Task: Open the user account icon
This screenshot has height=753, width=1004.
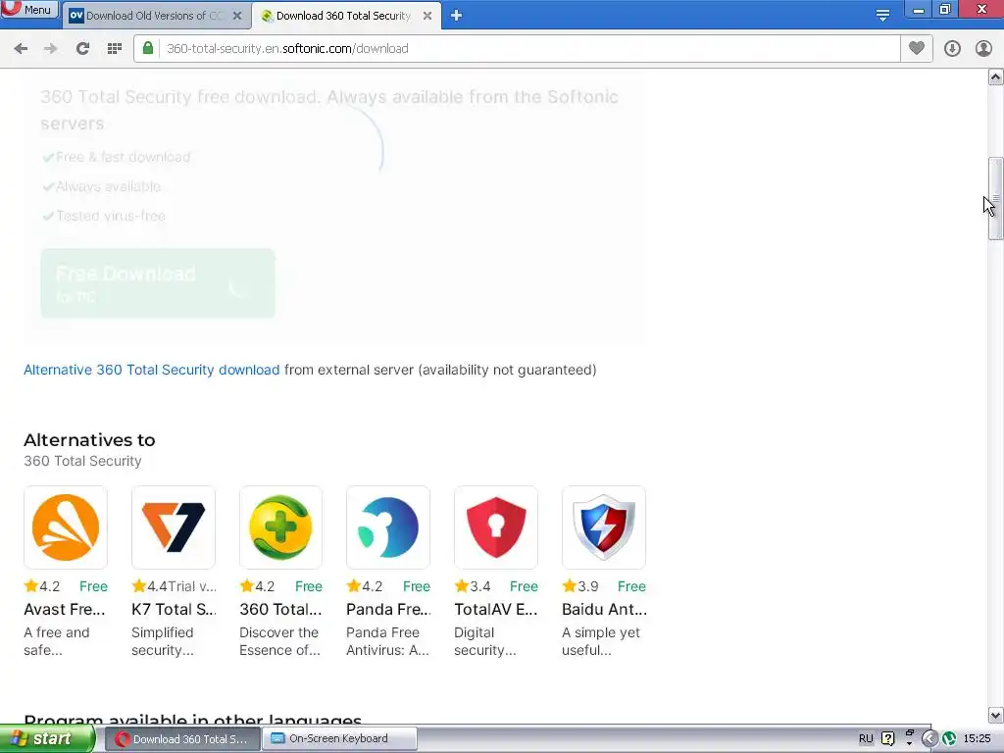Action: pyautogui.click(x=983, y=49)
